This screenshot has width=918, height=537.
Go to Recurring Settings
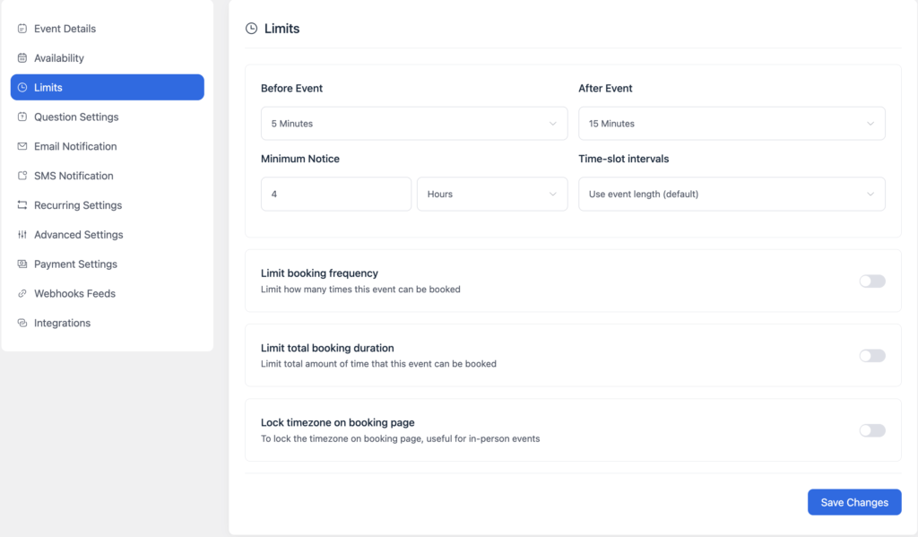(108, 205)
